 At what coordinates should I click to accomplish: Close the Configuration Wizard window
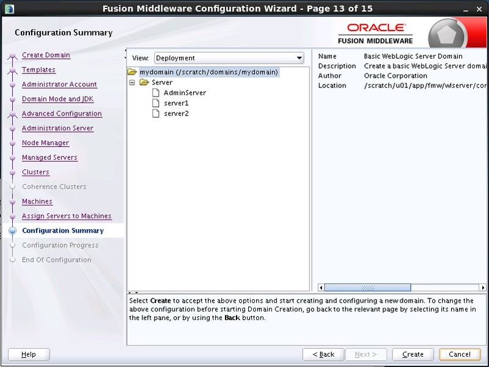(479, 9)
